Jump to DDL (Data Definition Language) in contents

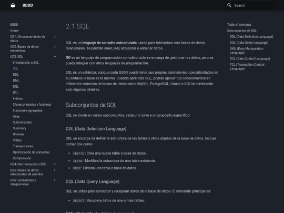pyautogui.click(x=251, y=37)
